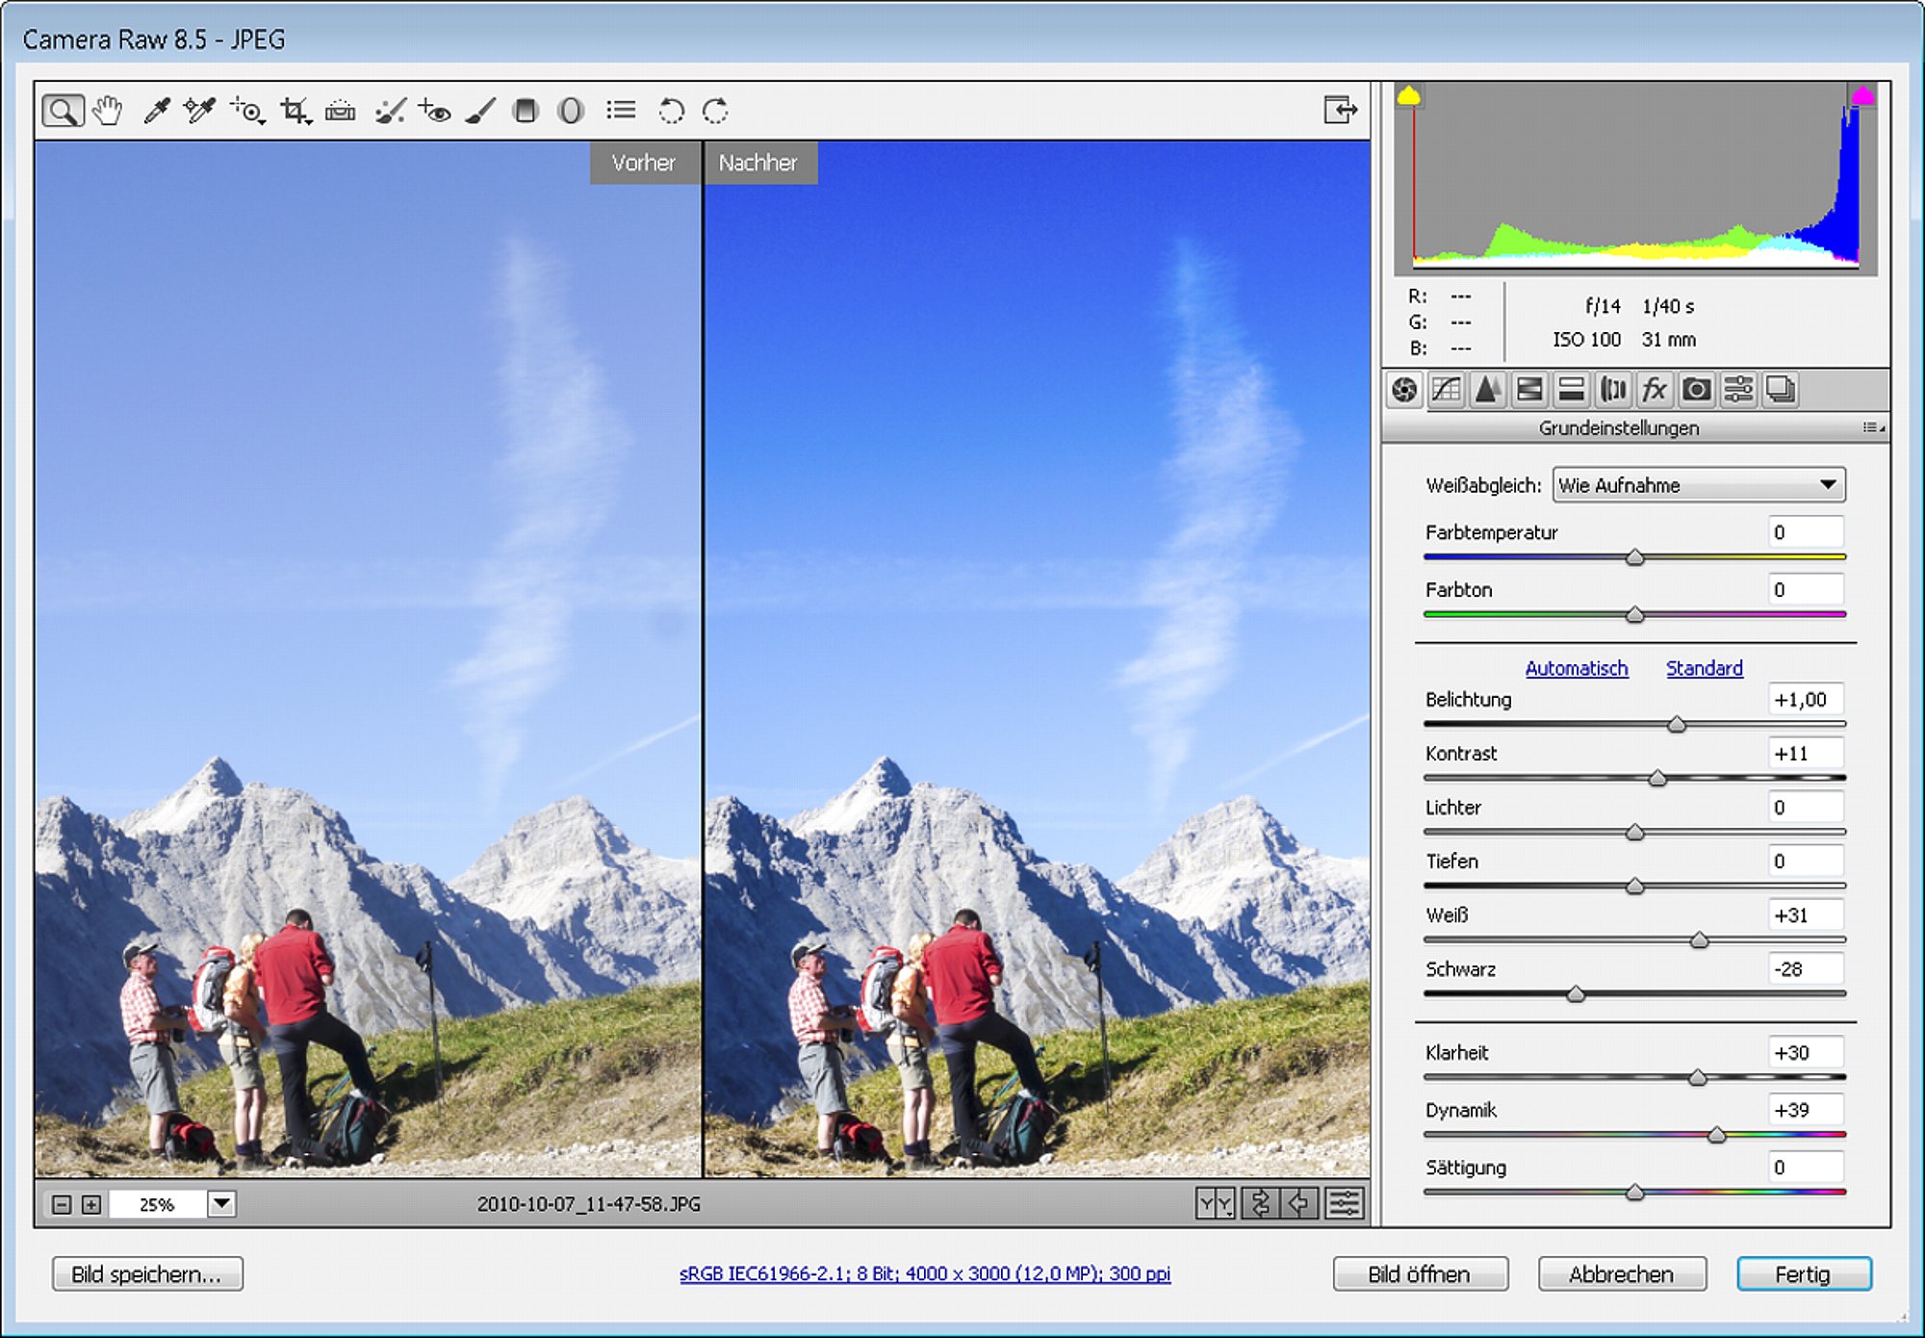The width and height of the screenshot is (1925, 1338).
Task: Click the Automatisch link
Action: click(x=1577, y=668)
